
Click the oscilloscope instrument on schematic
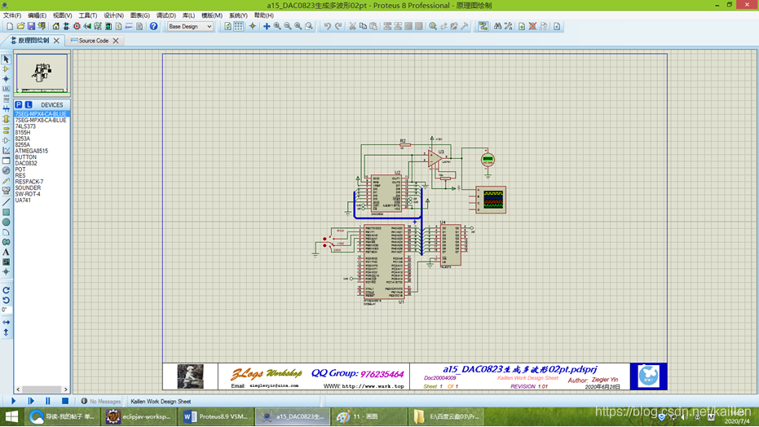(x=491, y=200)
